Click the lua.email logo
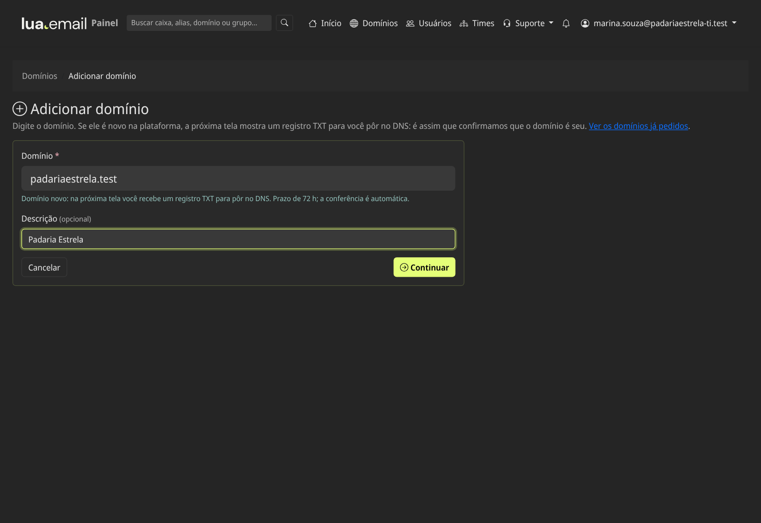Screen dimensions: 761x523 [x=54, y=23]
